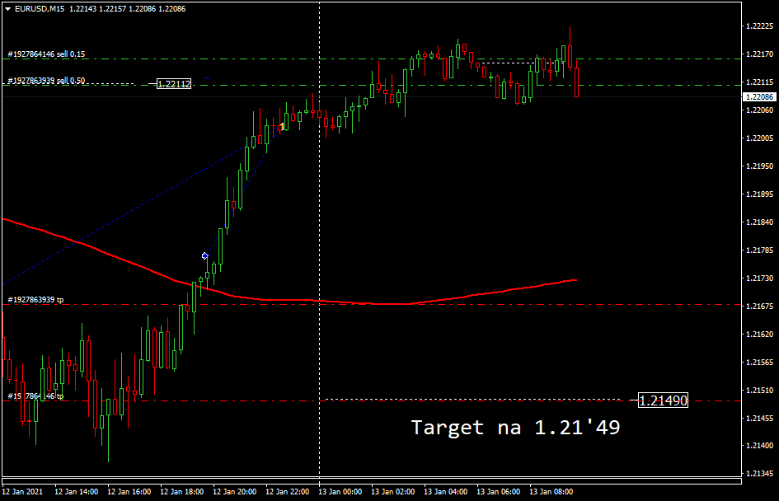Click the 1.21510 value on price scale
This screenshot has width=779, height=501.
click(x=760, y=391)
